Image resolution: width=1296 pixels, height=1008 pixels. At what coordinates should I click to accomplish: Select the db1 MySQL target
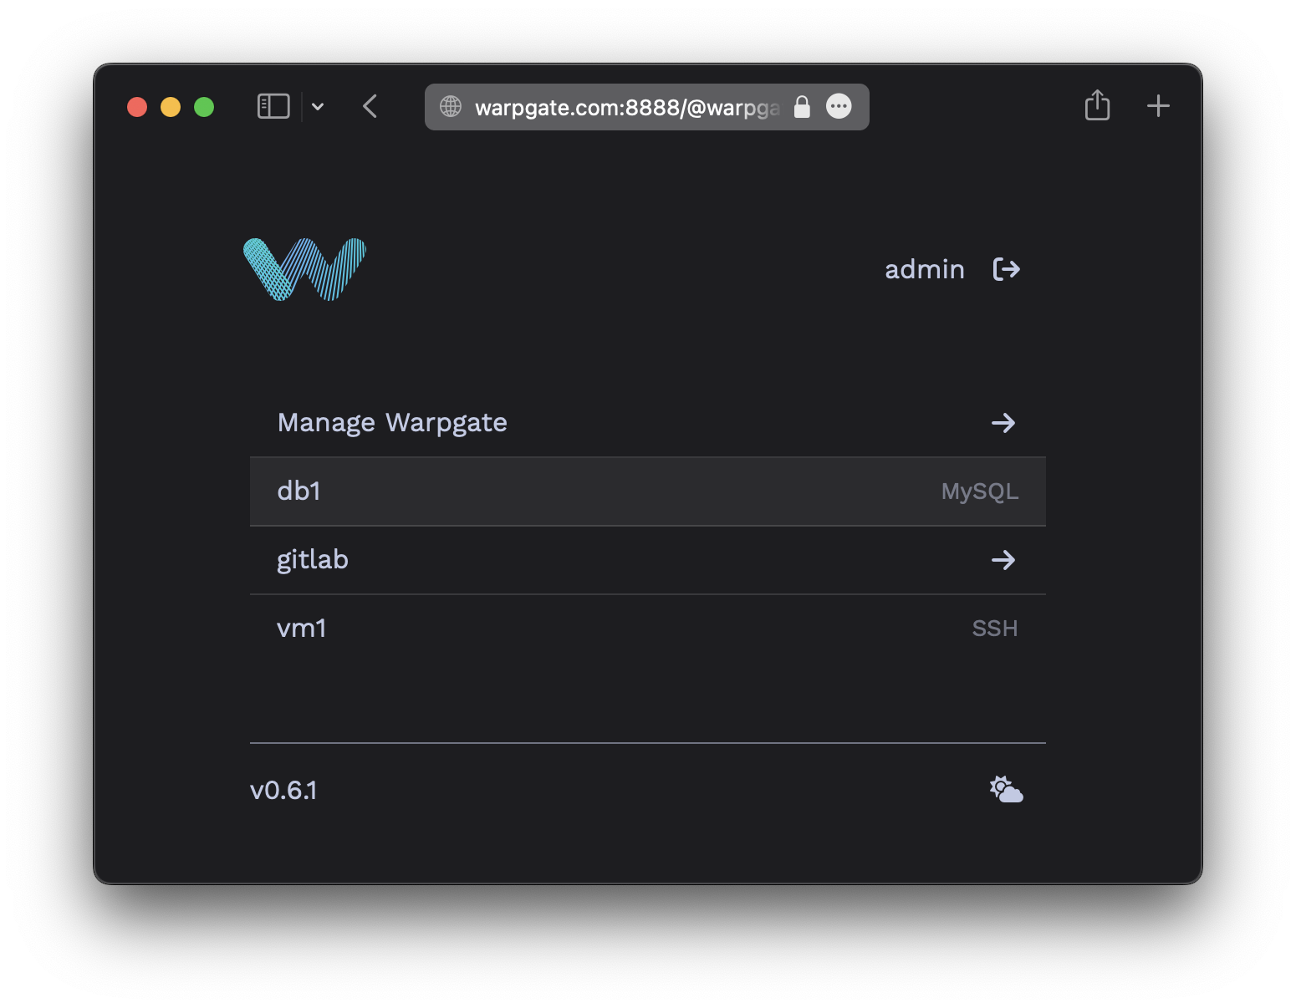click(647, 491)
